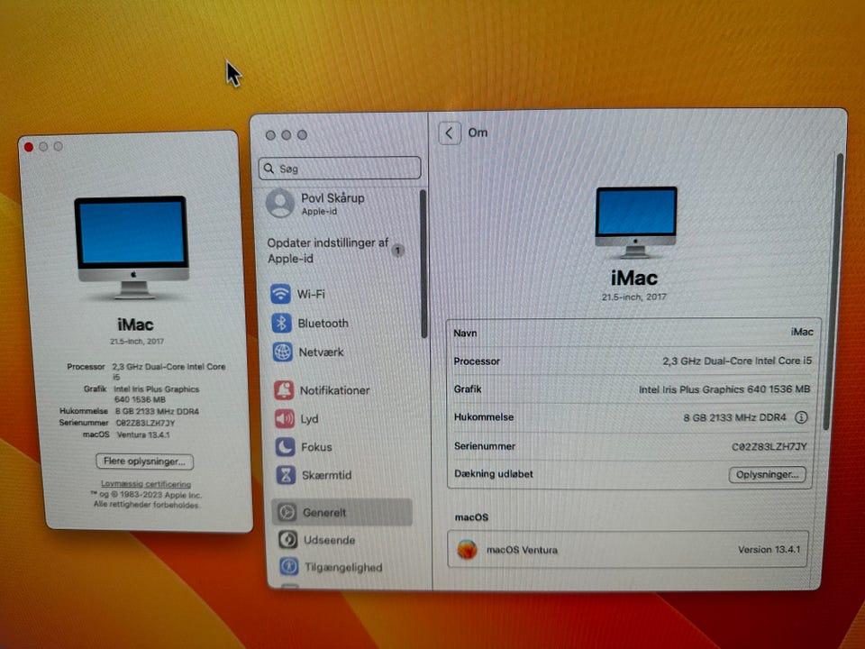The image size is (865, 649).
Task: Click the Tilgængelighed accessibility icon
Action: tap(289, 566)
